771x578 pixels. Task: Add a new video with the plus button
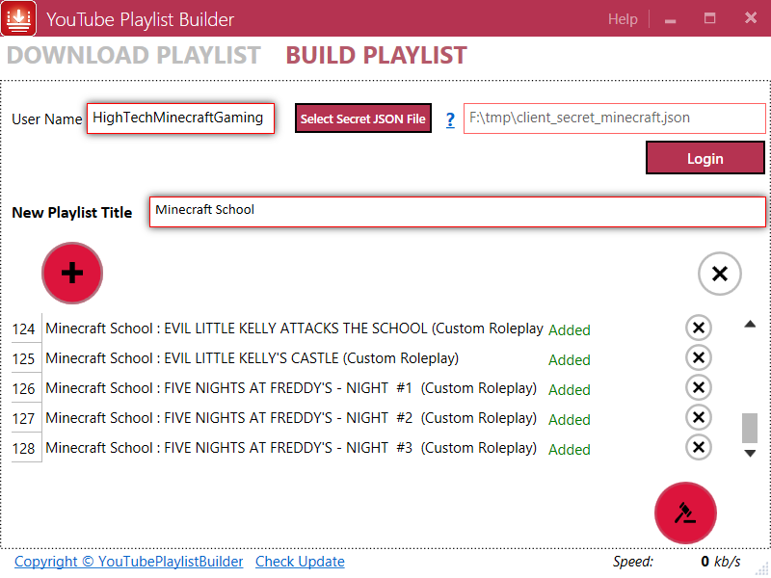click(72, 273)
